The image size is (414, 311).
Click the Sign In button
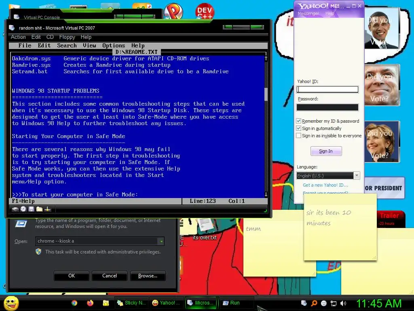[x=326, y=151]
